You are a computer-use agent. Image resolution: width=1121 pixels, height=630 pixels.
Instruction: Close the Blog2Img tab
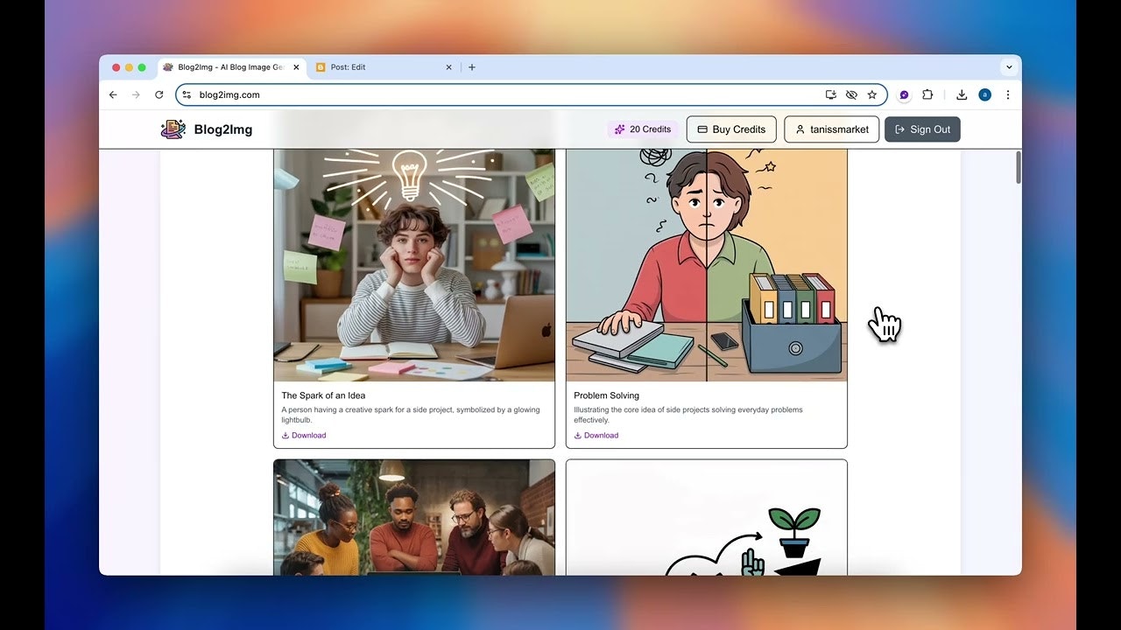296,67
